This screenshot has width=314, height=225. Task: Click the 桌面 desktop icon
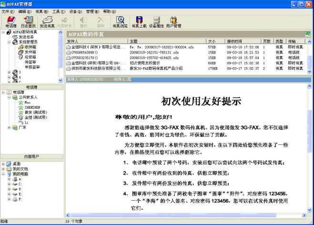(9, 164)
